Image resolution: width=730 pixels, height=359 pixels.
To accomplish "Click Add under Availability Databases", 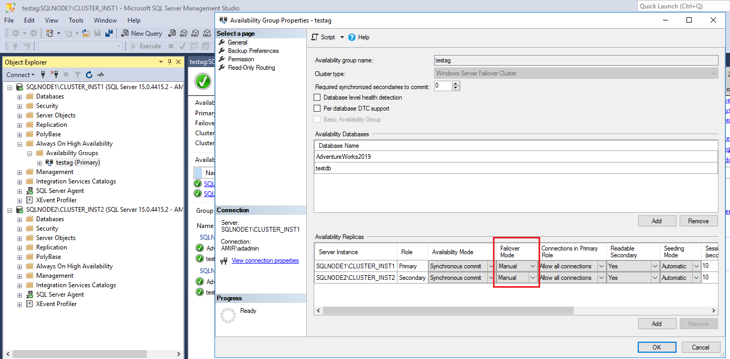I will pos(657,221).
